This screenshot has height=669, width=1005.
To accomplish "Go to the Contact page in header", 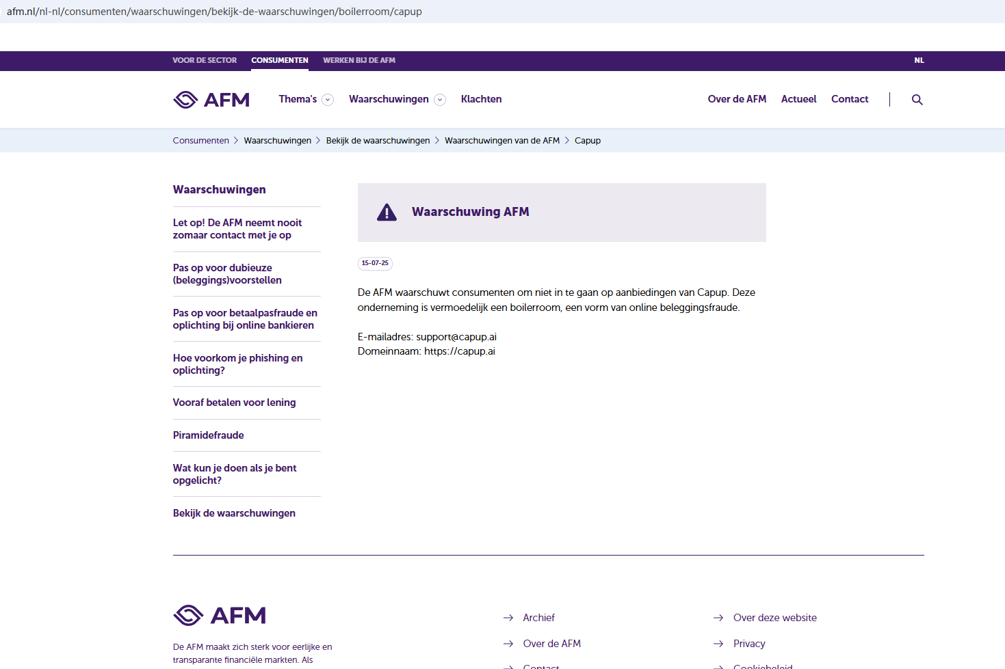I will [850, 99].
